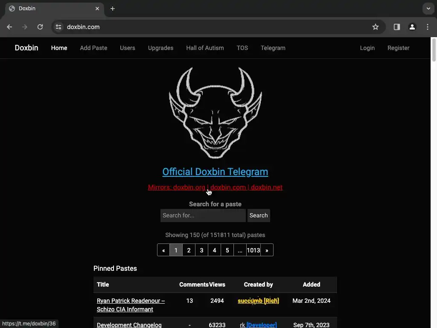The image size is (437, 328).
Task: Go to next page with » button
Action: [267, 250]
